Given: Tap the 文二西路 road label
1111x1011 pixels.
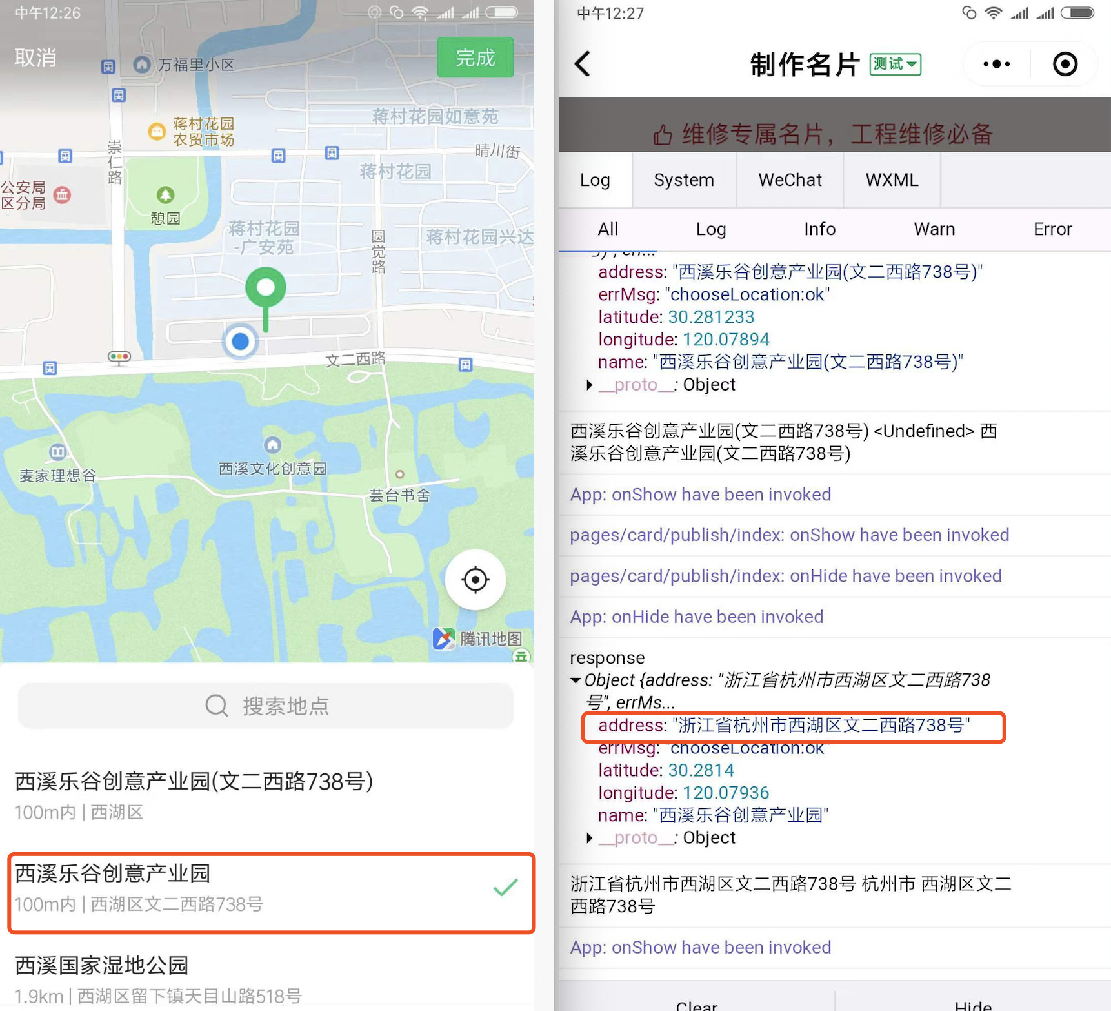Looking at the screenshot, I should tap(355, 359).
